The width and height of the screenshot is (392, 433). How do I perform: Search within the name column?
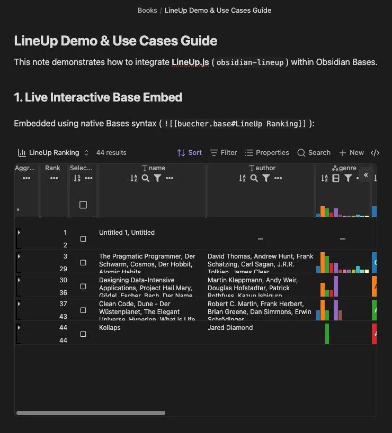(146, 178)
